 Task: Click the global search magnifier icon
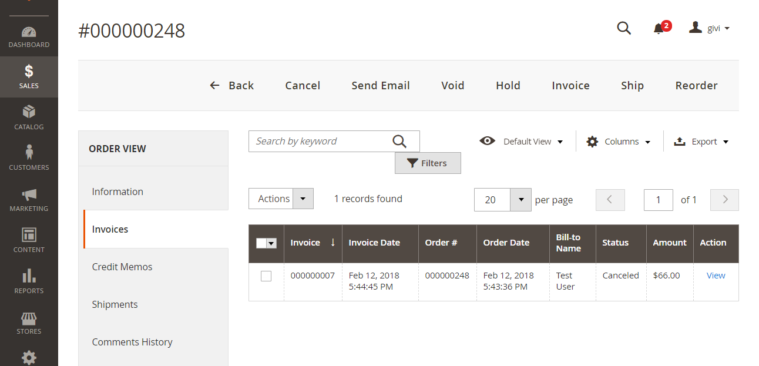[x=624, y=28]
